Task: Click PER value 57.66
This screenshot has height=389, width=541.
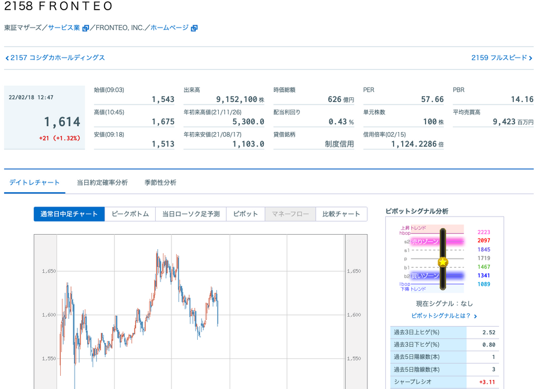Action: (x=432, y=100)
